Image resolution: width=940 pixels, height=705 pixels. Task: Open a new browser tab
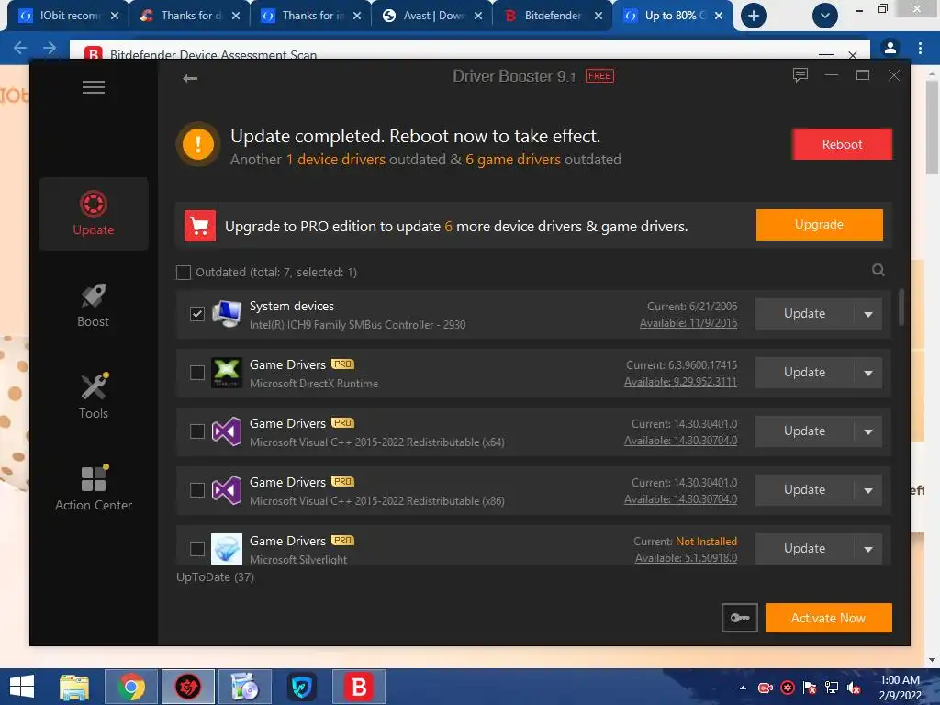[754, 16]
